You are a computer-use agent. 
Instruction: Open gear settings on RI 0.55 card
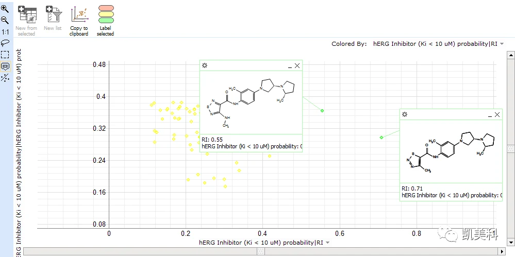[205, 65]
